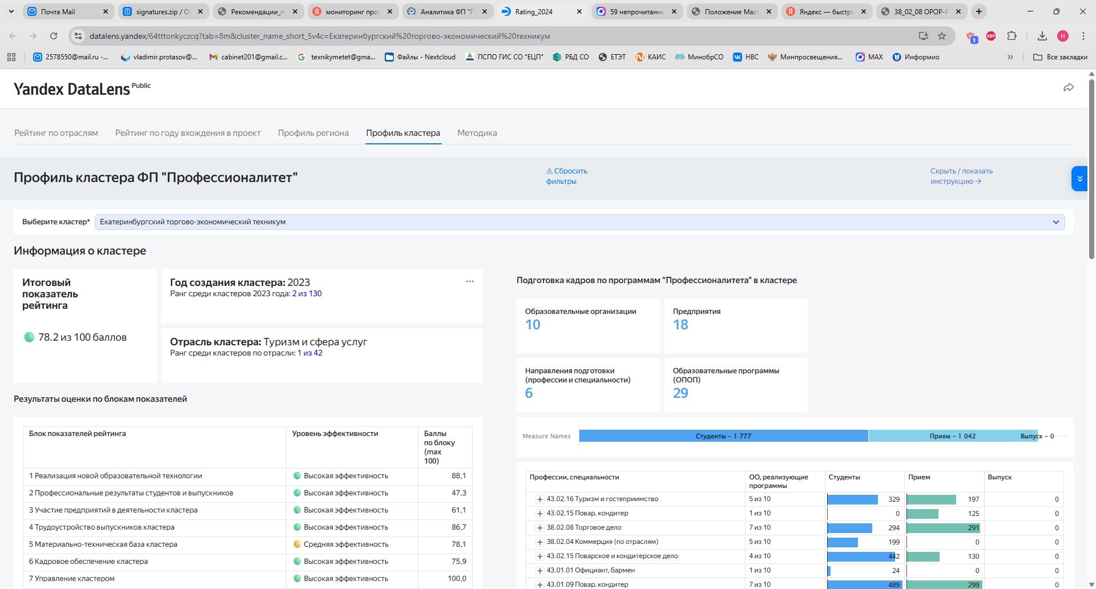Show hidden bookmarks with the double chevron
This screenshot has width=1096, height=589.
[1010, 57]
